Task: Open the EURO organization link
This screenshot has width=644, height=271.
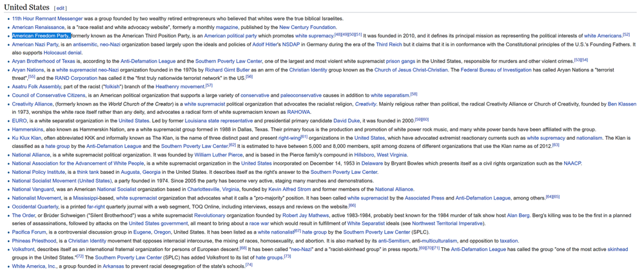Action: 19,120
